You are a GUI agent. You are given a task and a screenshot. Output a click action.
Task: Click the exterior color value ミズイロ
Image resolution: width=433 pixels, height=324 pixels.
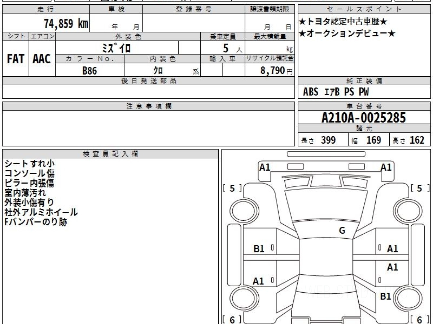click(116, 48)
